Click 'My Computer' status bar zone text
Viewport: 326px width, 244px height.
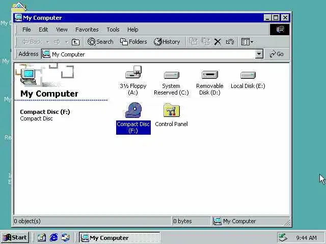[239, 221]
